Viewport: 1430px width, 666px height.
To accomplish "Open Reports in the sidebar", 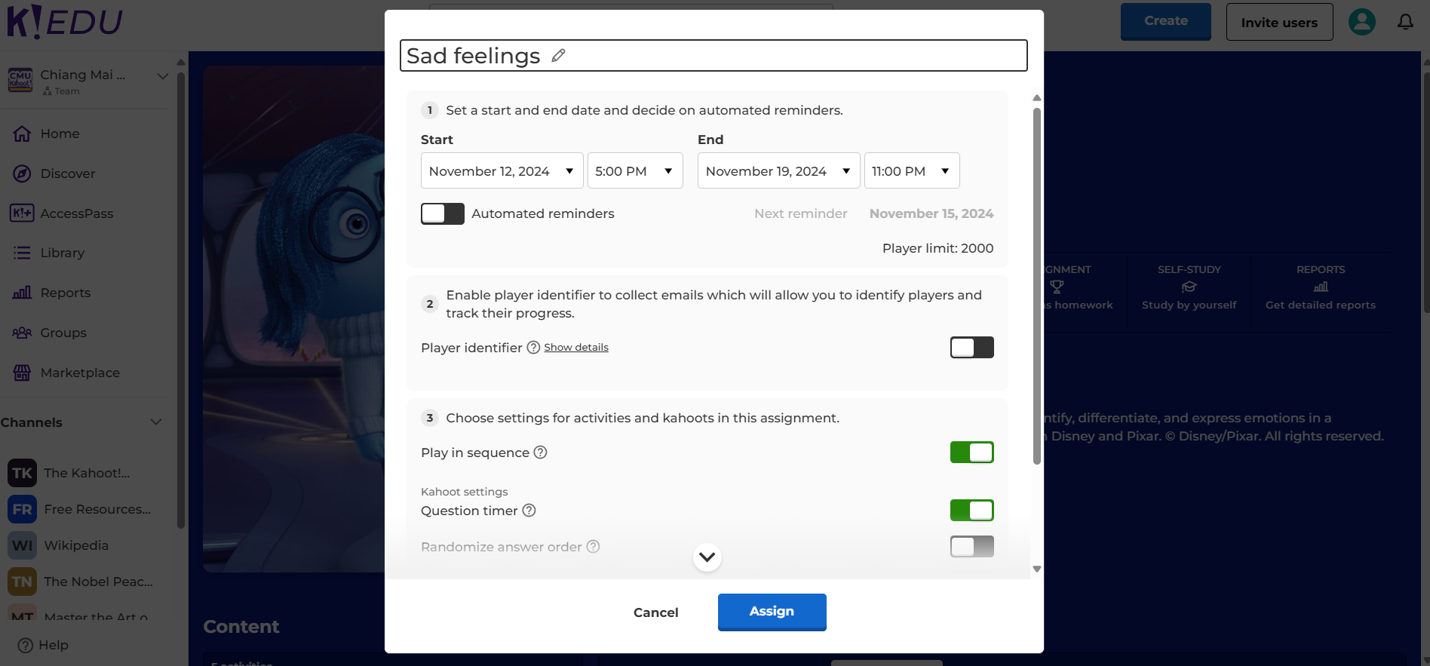I will click(x=65, y=293).
